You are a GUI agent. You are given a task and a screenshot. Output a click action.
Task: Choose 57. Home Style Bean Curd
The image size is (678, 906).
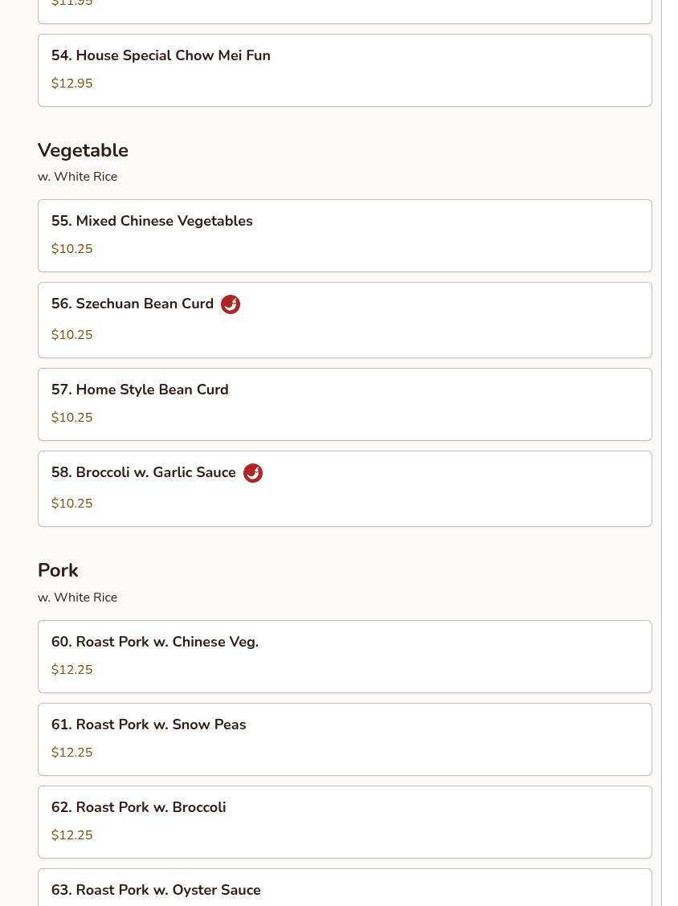click(x=345, y=405)
